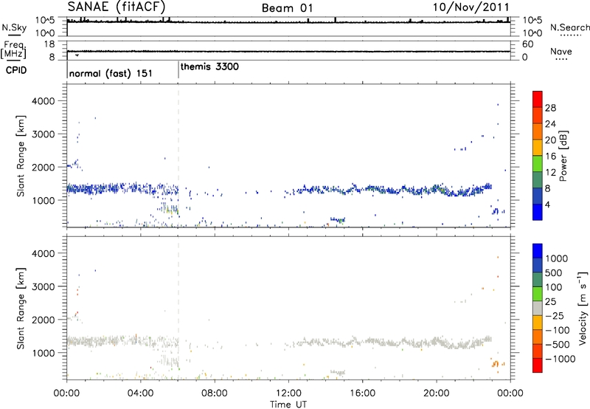The height and width of the screenshot is (409, 590).
Task: Click the "18" tick on the frequency axis
Action: (x=49, y=44)
